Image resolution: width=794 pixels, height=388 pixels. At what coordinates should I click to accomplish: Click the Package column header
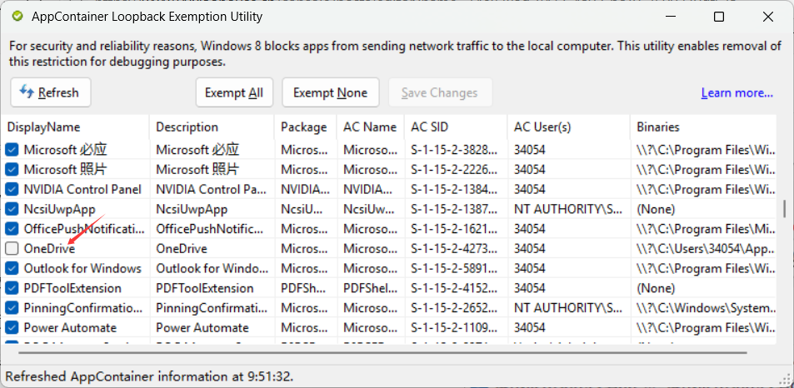(x=304, y=127)
